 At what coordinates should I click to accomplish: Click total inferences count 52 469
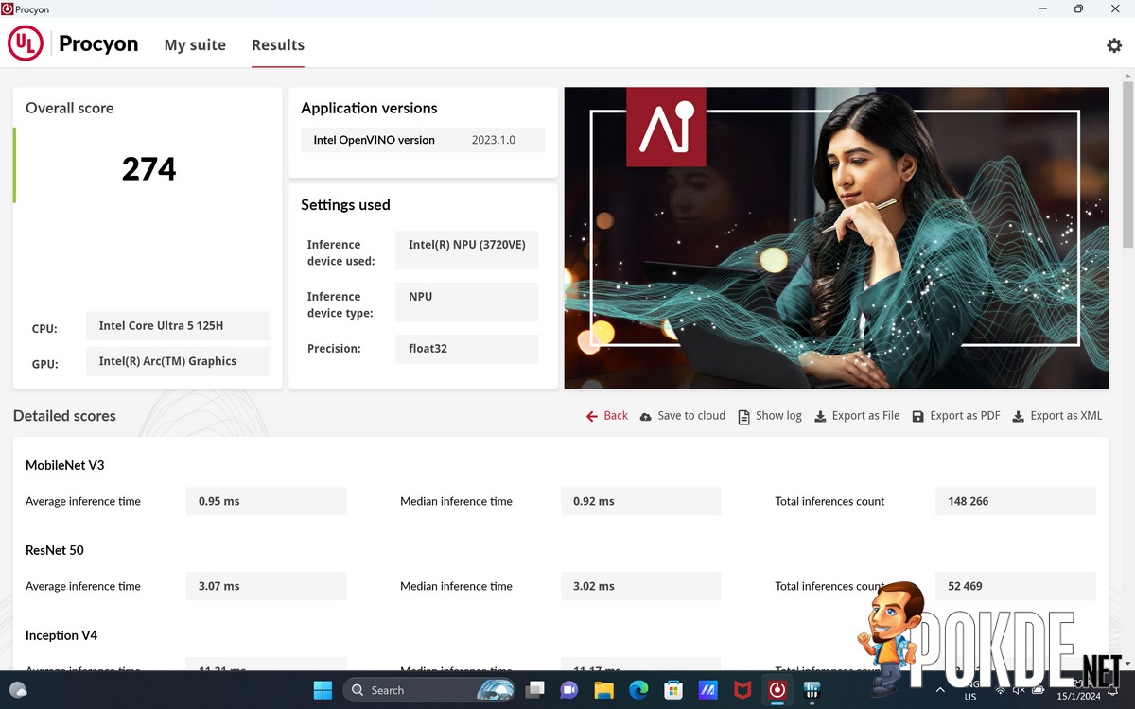click(1016, 586)
